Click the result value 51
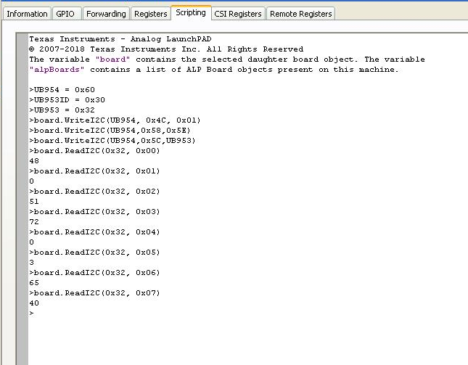The image size is (468, 365). (x=34, y=202)
